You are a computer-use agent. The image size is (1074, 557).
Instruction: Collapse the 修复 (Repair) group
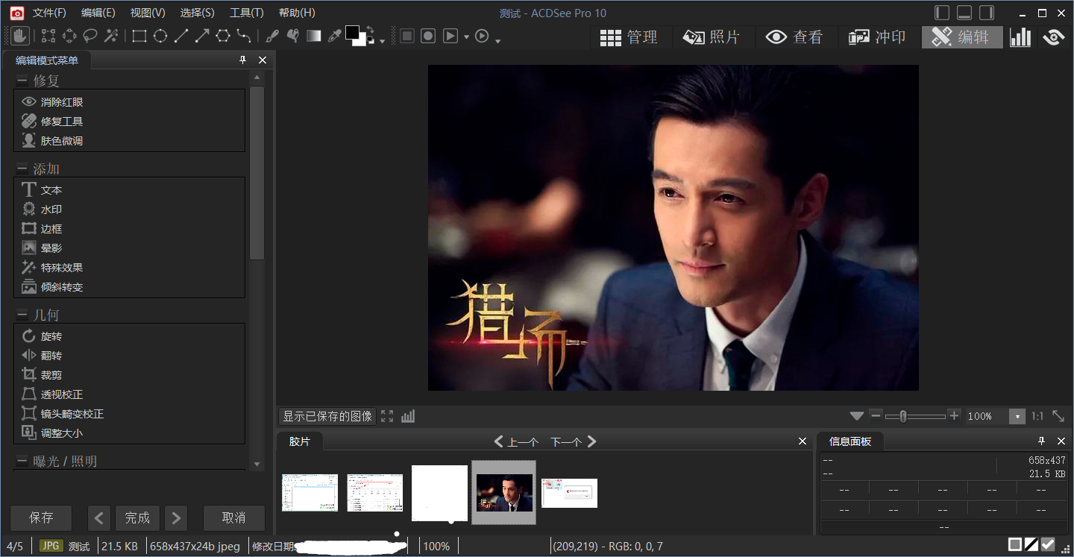(x=22, y=81)
